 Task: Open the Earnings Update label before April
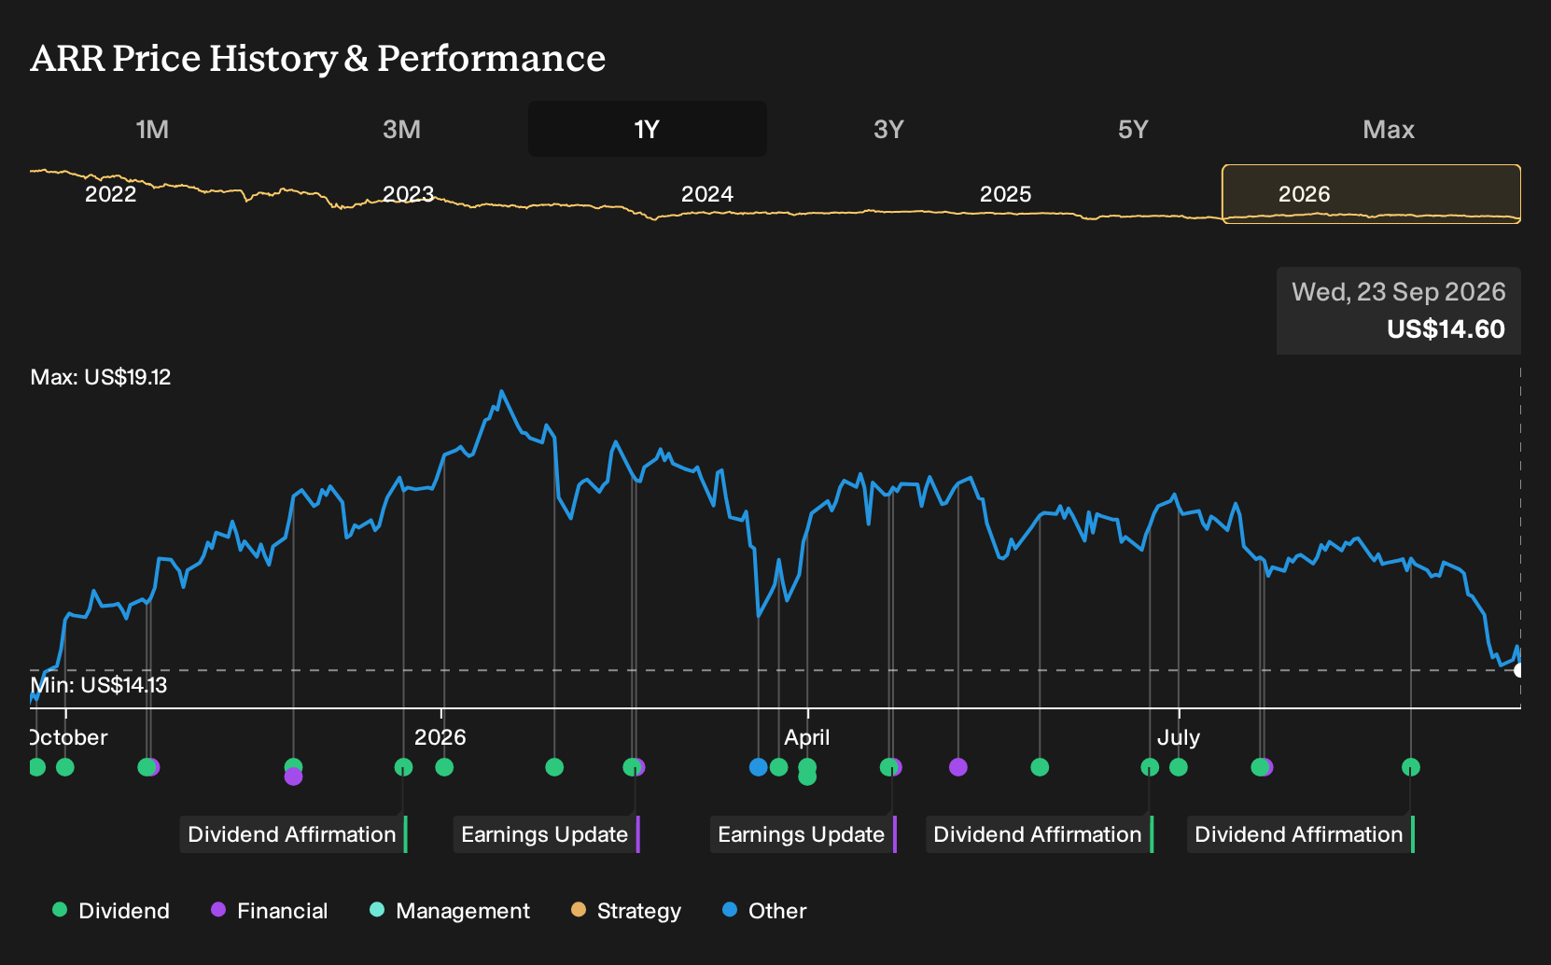click(547, 834)
